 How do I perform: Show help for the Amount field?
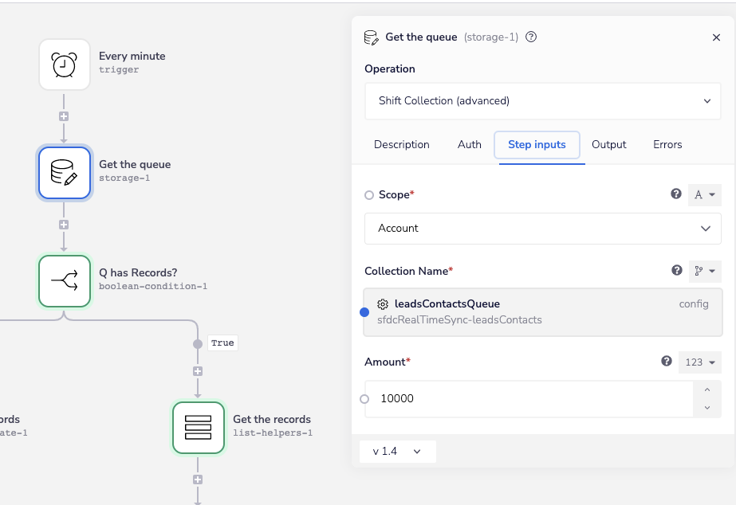point(667,362)
